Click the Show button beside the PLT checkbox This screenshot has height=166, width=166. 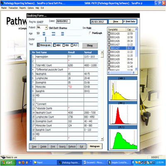pos(90,46)
